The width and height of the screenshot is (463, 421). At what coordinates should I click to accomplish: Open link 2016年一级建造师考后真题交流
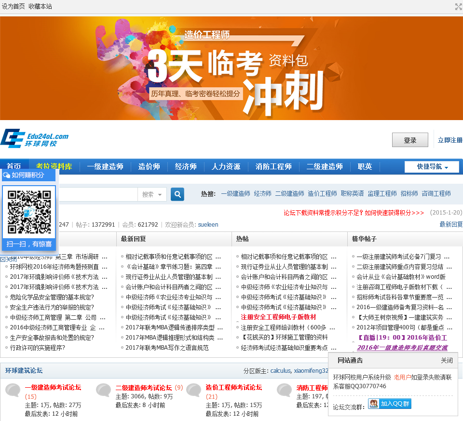(402, 348)
